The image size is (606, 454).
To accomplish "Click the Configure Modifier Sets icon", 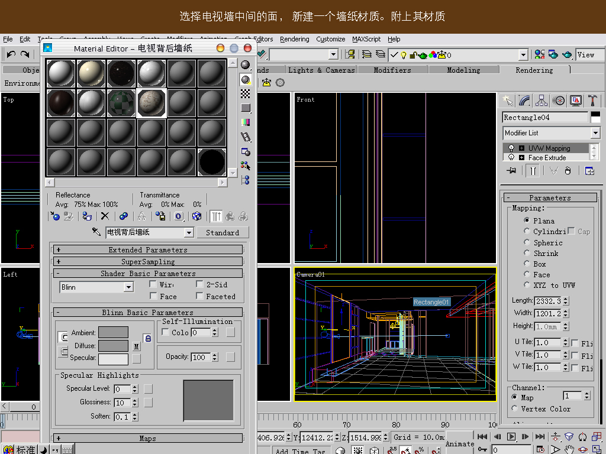I will pos(589,171).
